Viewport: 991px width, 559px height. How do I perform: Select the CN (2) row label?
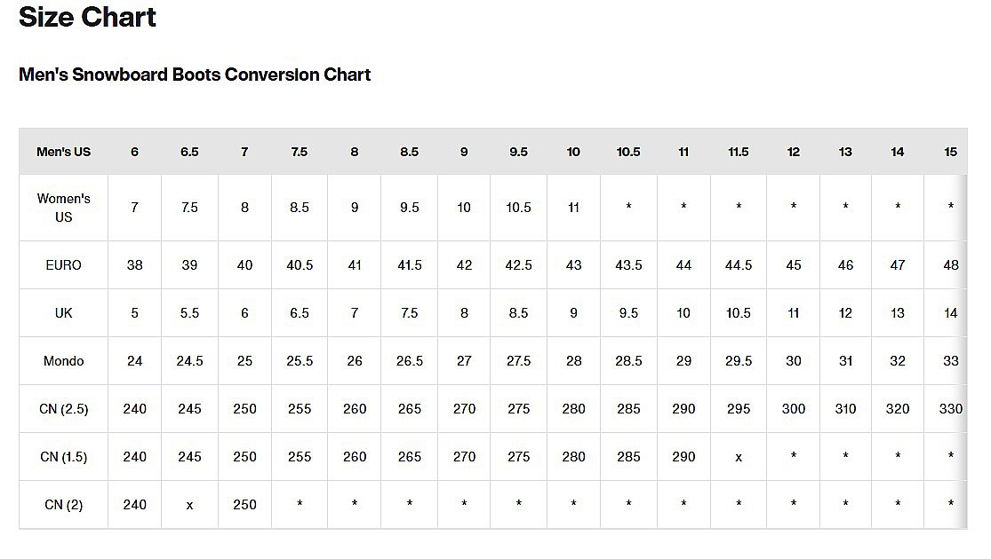(x=64, y=505)
